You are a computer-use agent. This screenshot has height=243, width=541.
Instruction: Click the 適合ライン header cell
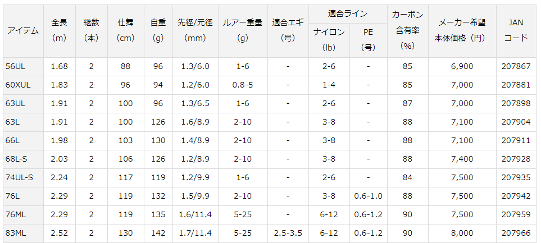pos(347,14)
